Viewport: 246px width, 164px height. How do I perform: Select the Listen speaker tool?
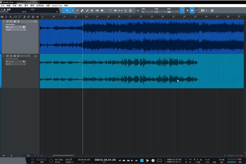(102, 11)
